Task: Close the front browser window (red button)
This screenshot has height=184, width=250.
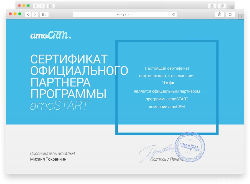Action: click(10, 14)
